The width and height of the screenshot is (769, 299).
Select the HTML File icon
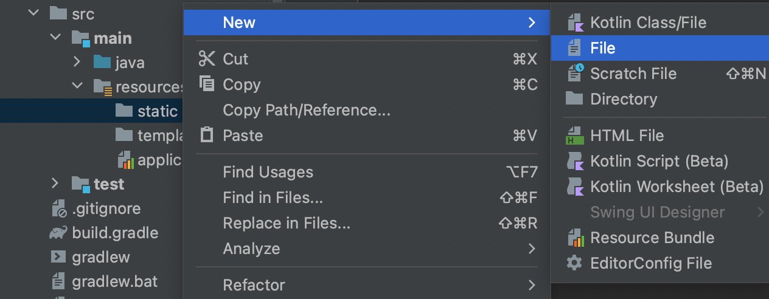[575, 136]
